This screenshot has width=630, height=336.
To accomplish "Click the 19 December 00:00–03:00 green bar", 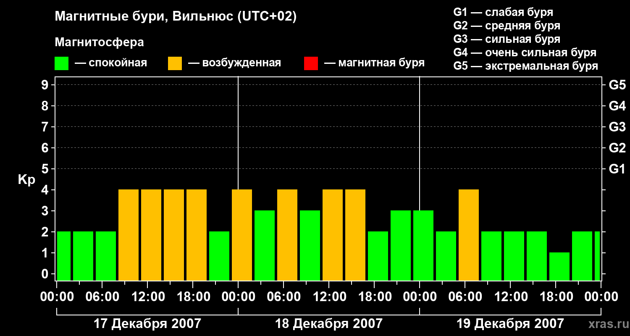I will [x=423, y=246].
